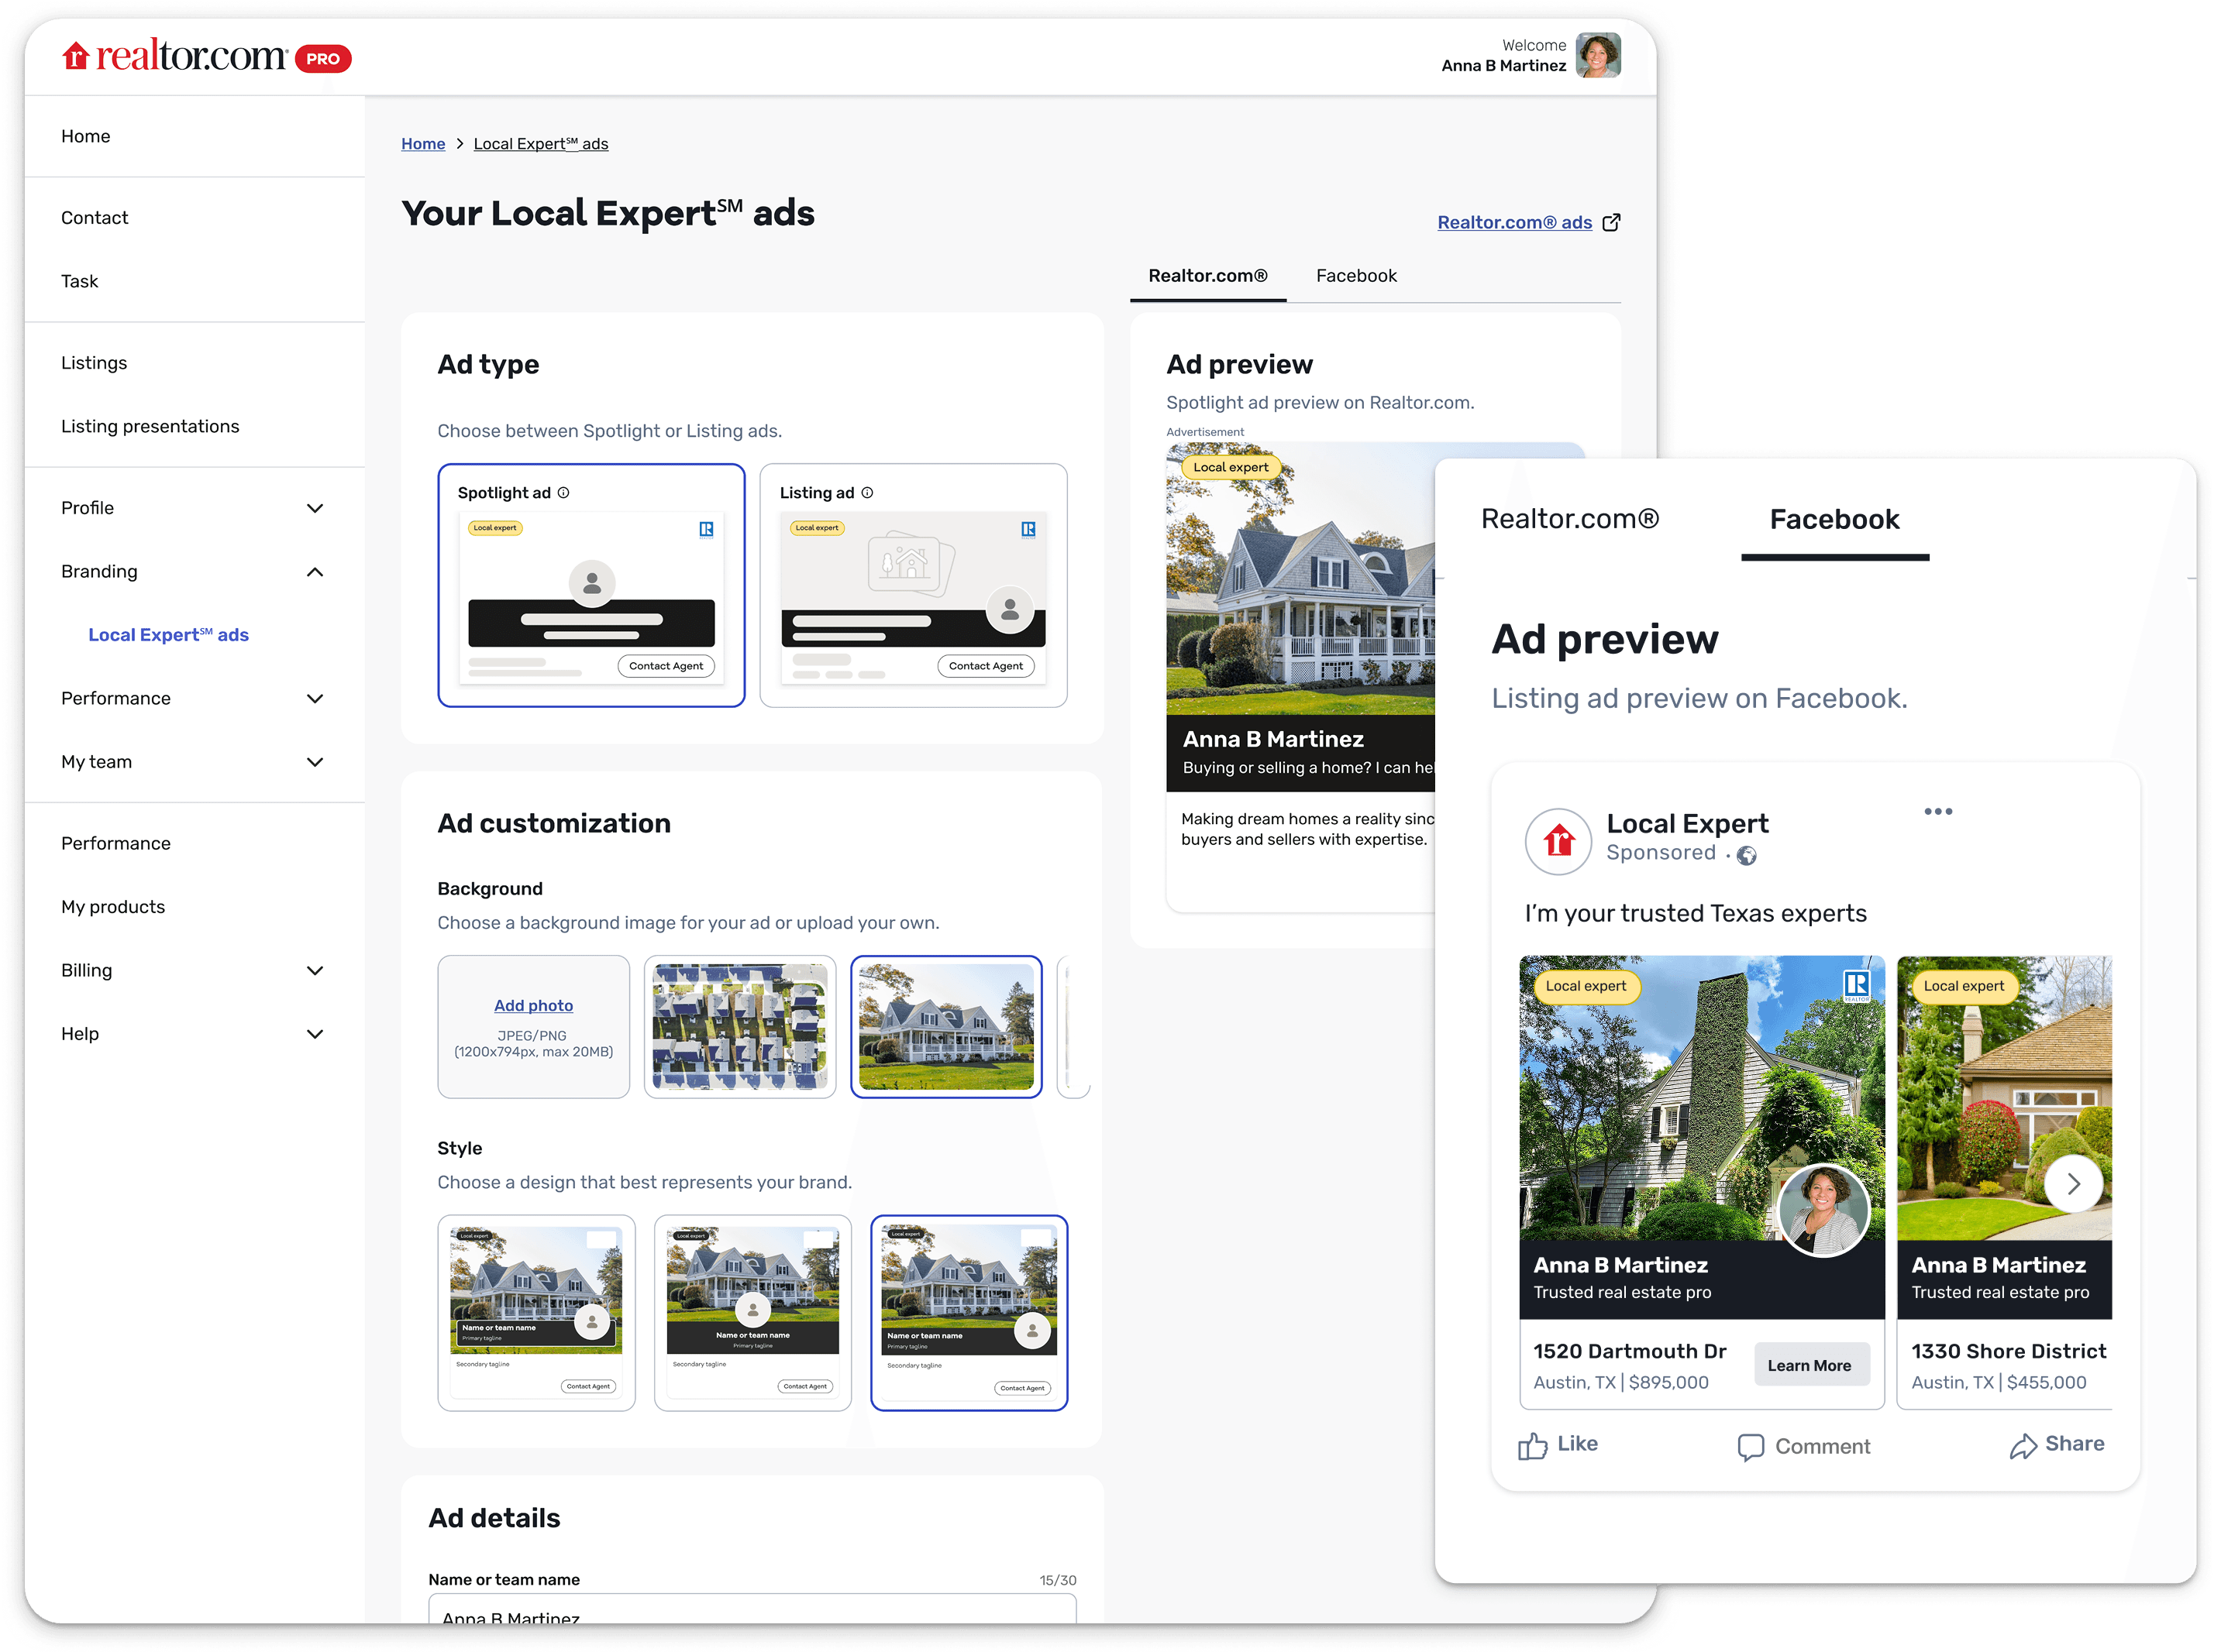Viewport: 2221px width, 1652px height.
Task: Select Realtor.com® tab in the floating panel
Action: tap(1570, 519)
